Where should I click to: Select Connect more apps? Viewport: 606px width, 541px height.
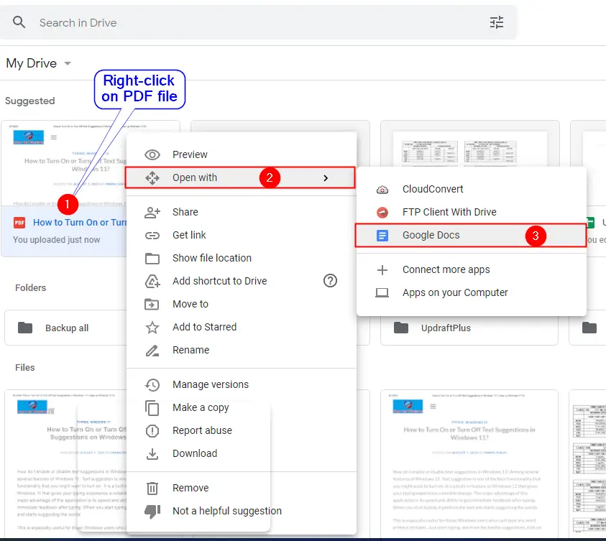point(471,269)
